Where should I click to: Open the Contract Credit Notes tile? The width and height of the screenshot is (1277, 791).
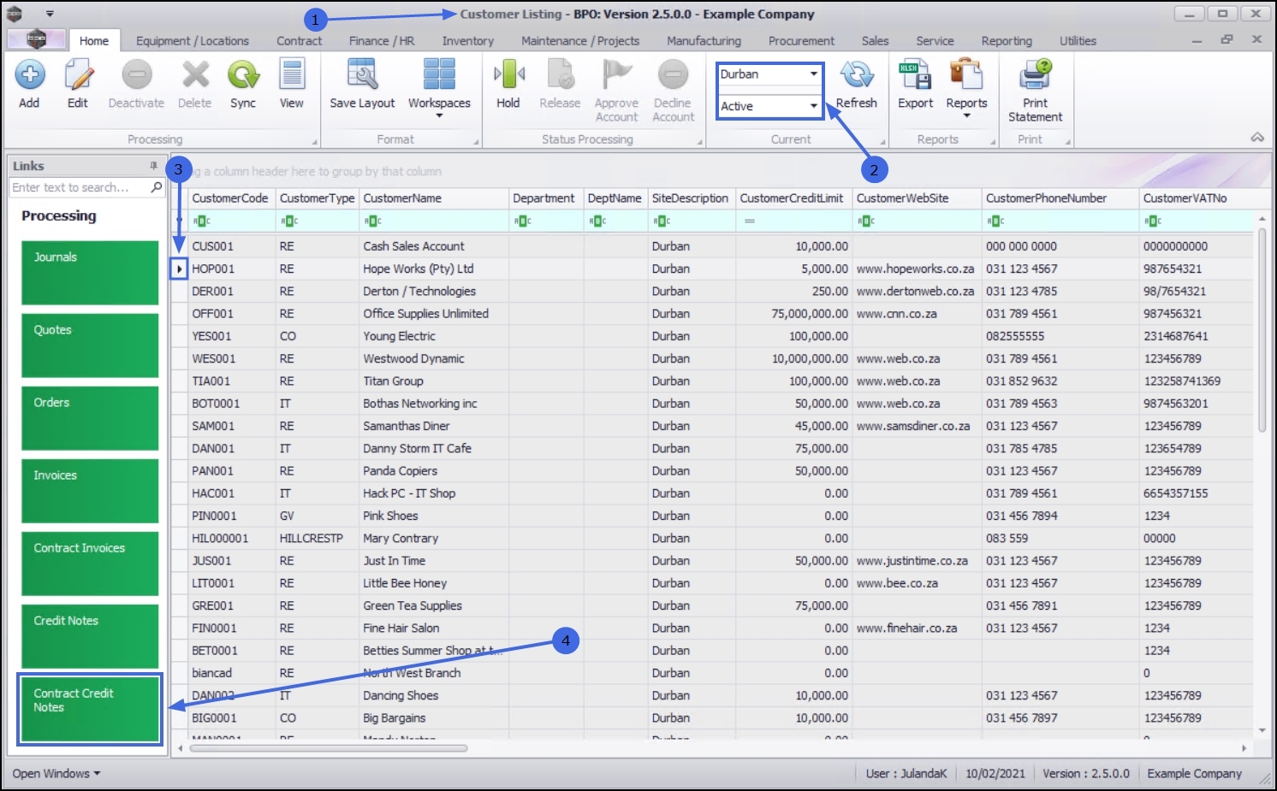[x=90, y=710]
